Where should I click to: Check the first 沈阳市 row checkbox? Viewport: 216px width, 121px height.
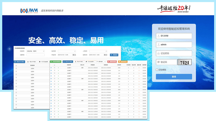16,68
